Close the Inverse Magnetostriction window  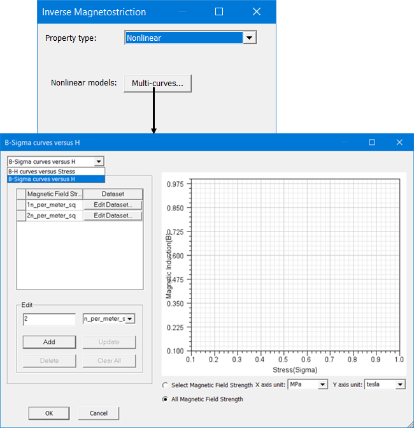coord(257,11)
